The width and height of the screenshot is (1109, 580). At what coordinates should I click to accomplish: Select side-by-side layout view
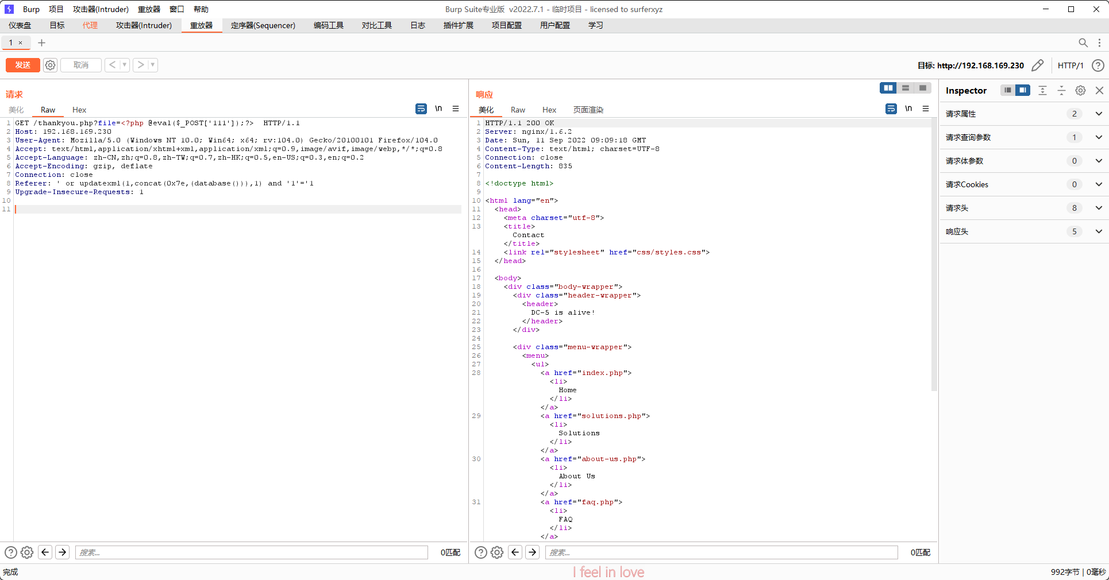tap(888, 88)
